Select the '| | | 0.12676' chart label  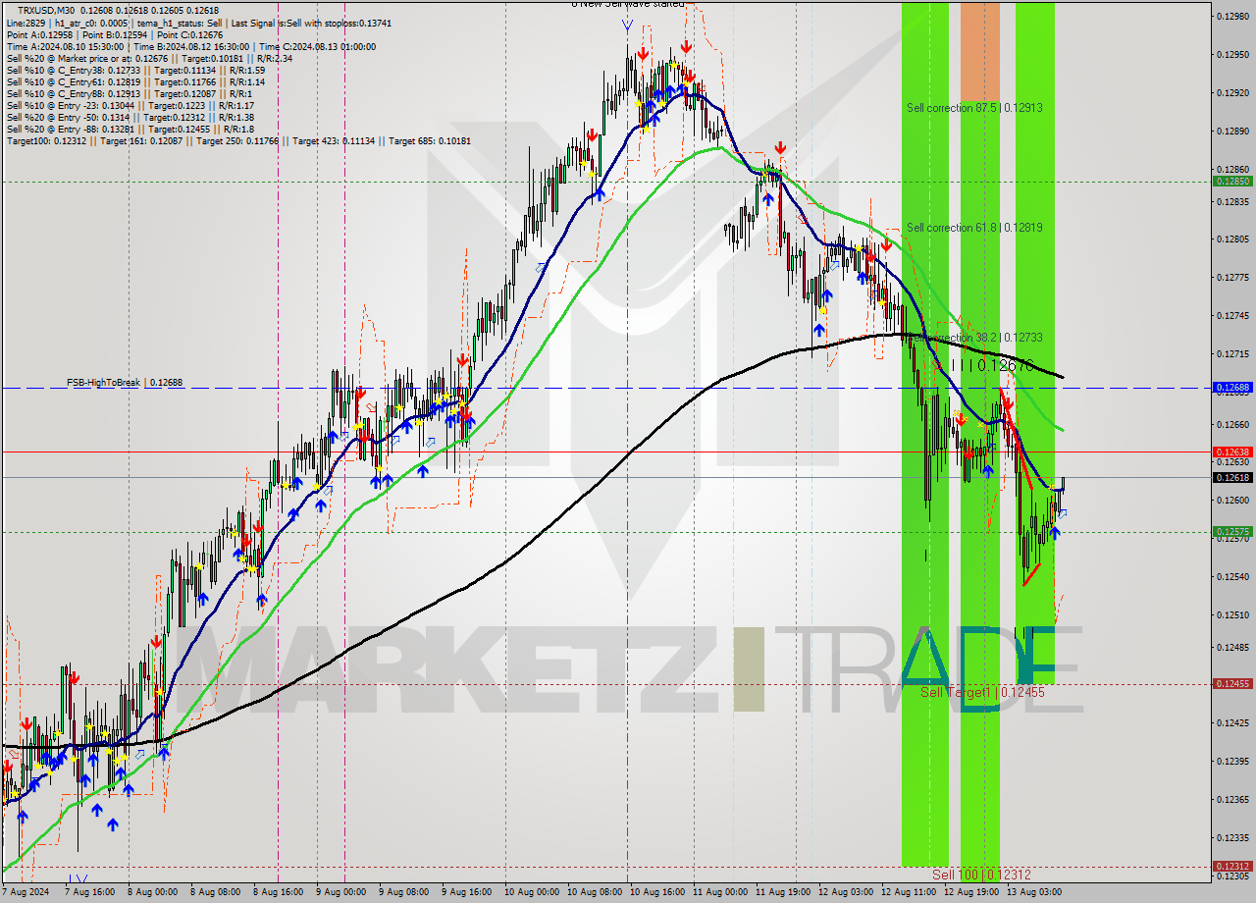click(x=993, y=365)
